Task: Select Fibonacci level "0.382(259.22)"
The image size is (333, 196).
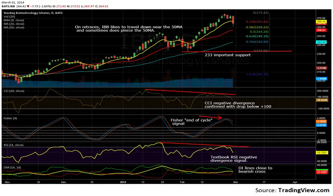Action: click(257, 27)
